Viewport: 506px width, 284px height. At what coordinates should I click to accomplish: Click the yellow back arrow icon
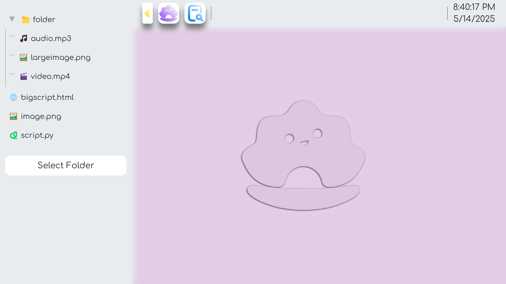[x=147, y=13]
